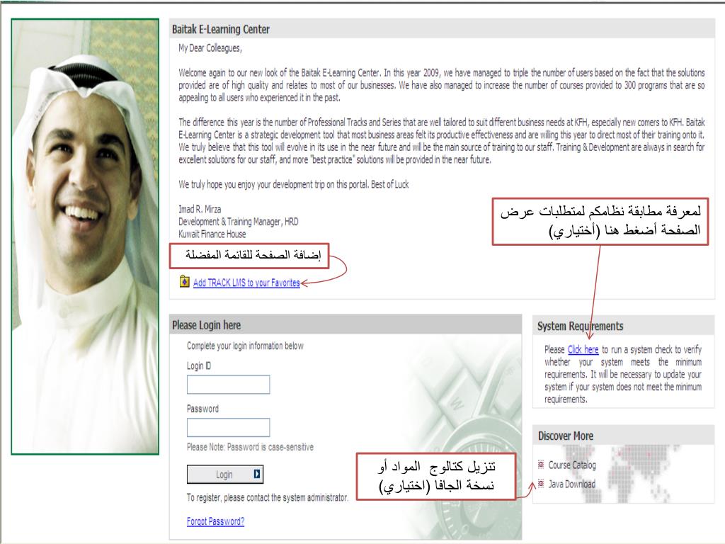
Task: Click the Baitak E-Learning Center heading
Action: click(x=221, y=29)
